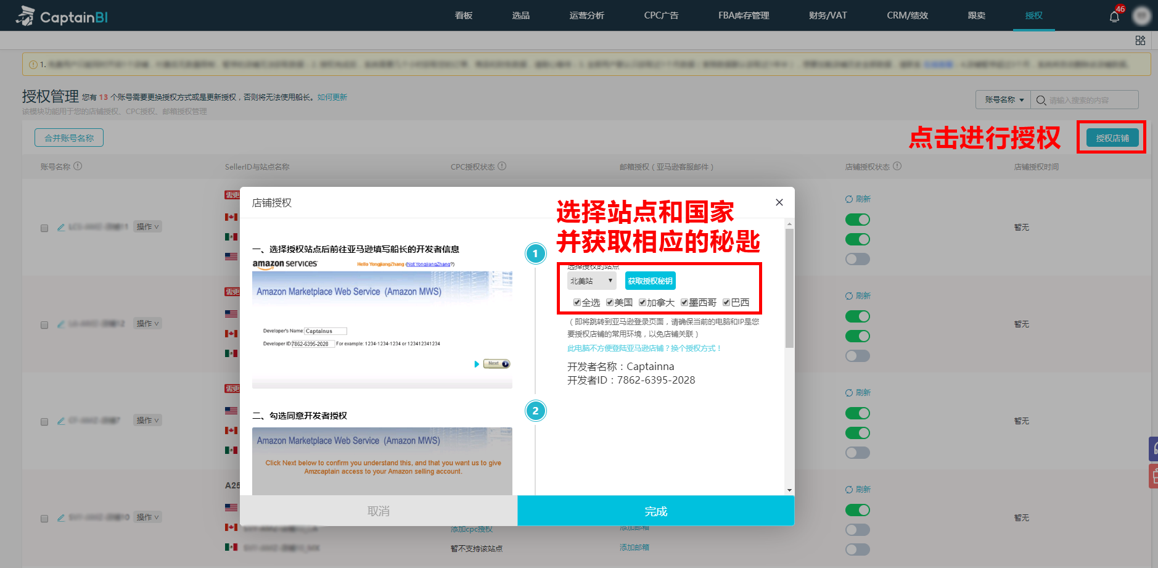Expand 操作 menu for the CF account

(x=147, y=421)
